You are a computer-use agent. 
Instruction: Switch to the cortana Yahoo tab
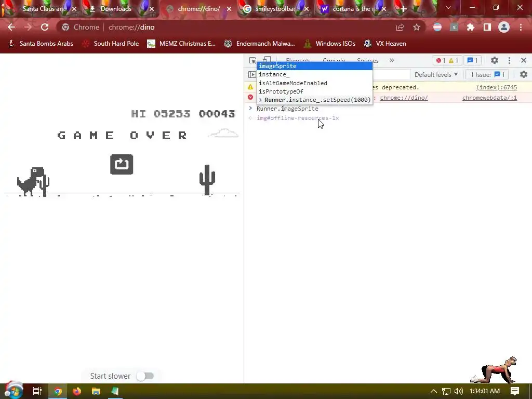(x=352, y=9)
